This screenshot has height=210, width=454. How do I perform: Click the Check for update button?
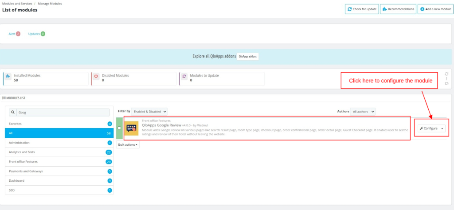pyautogui.click(x=361, y=9)
